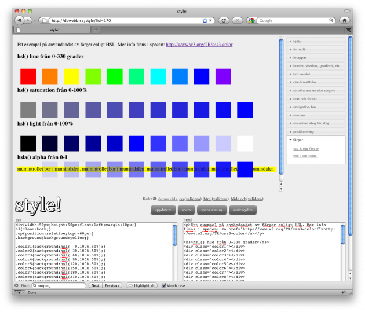Image resolution: width=365 pixels, height=312 pixels.
Task: Expand the menyer sidebar section
Action: pyautogui.click(x=316, y=115)
